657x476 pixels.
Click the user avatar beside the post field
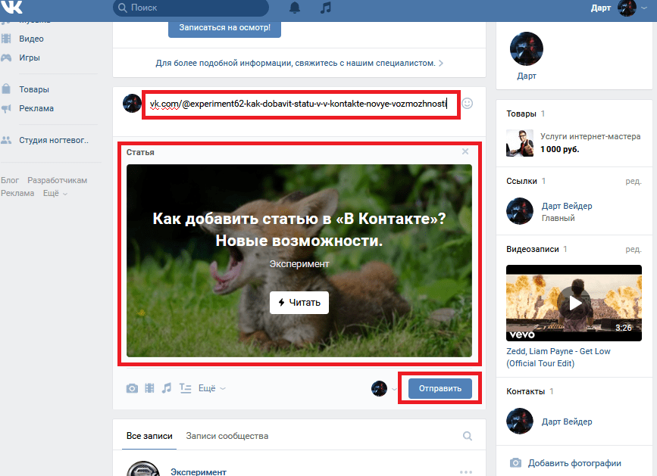click(132, 104)
